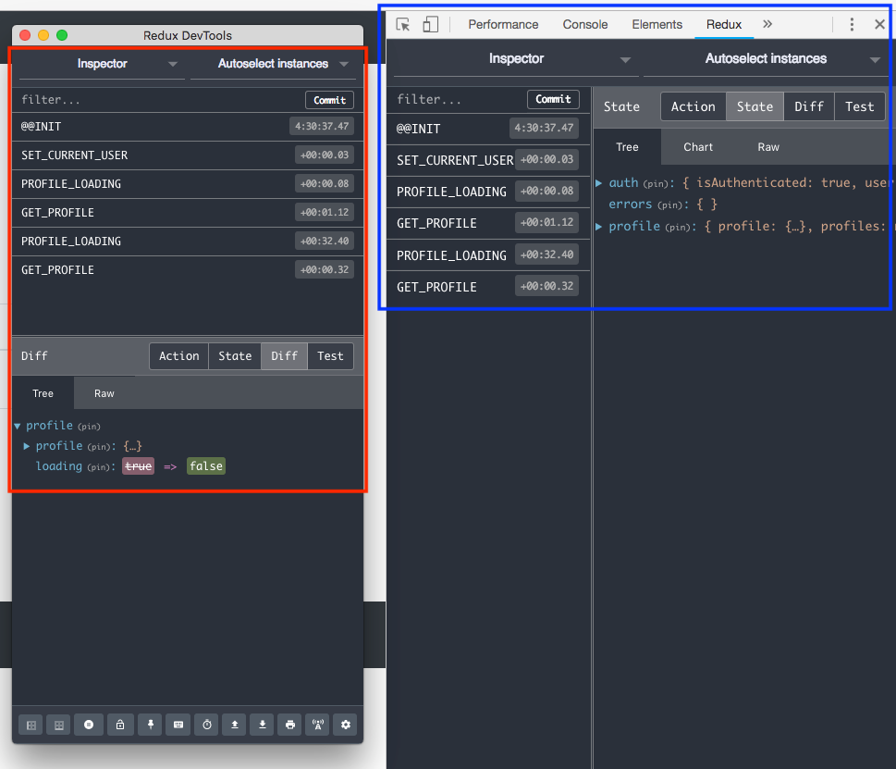Viewport: 896px width, 769px height.
Task: Expand the auth node in state tree
Action: click(x=599, y=183)
